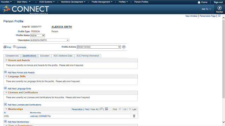Open the NavBar compass icon
This screenshot has width=225, height=126.
tap(219, 8)
